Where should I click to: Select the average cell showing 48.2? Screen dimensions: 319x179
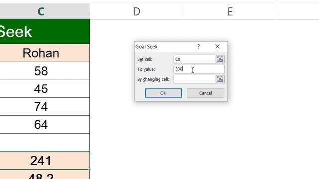[45, 175]
